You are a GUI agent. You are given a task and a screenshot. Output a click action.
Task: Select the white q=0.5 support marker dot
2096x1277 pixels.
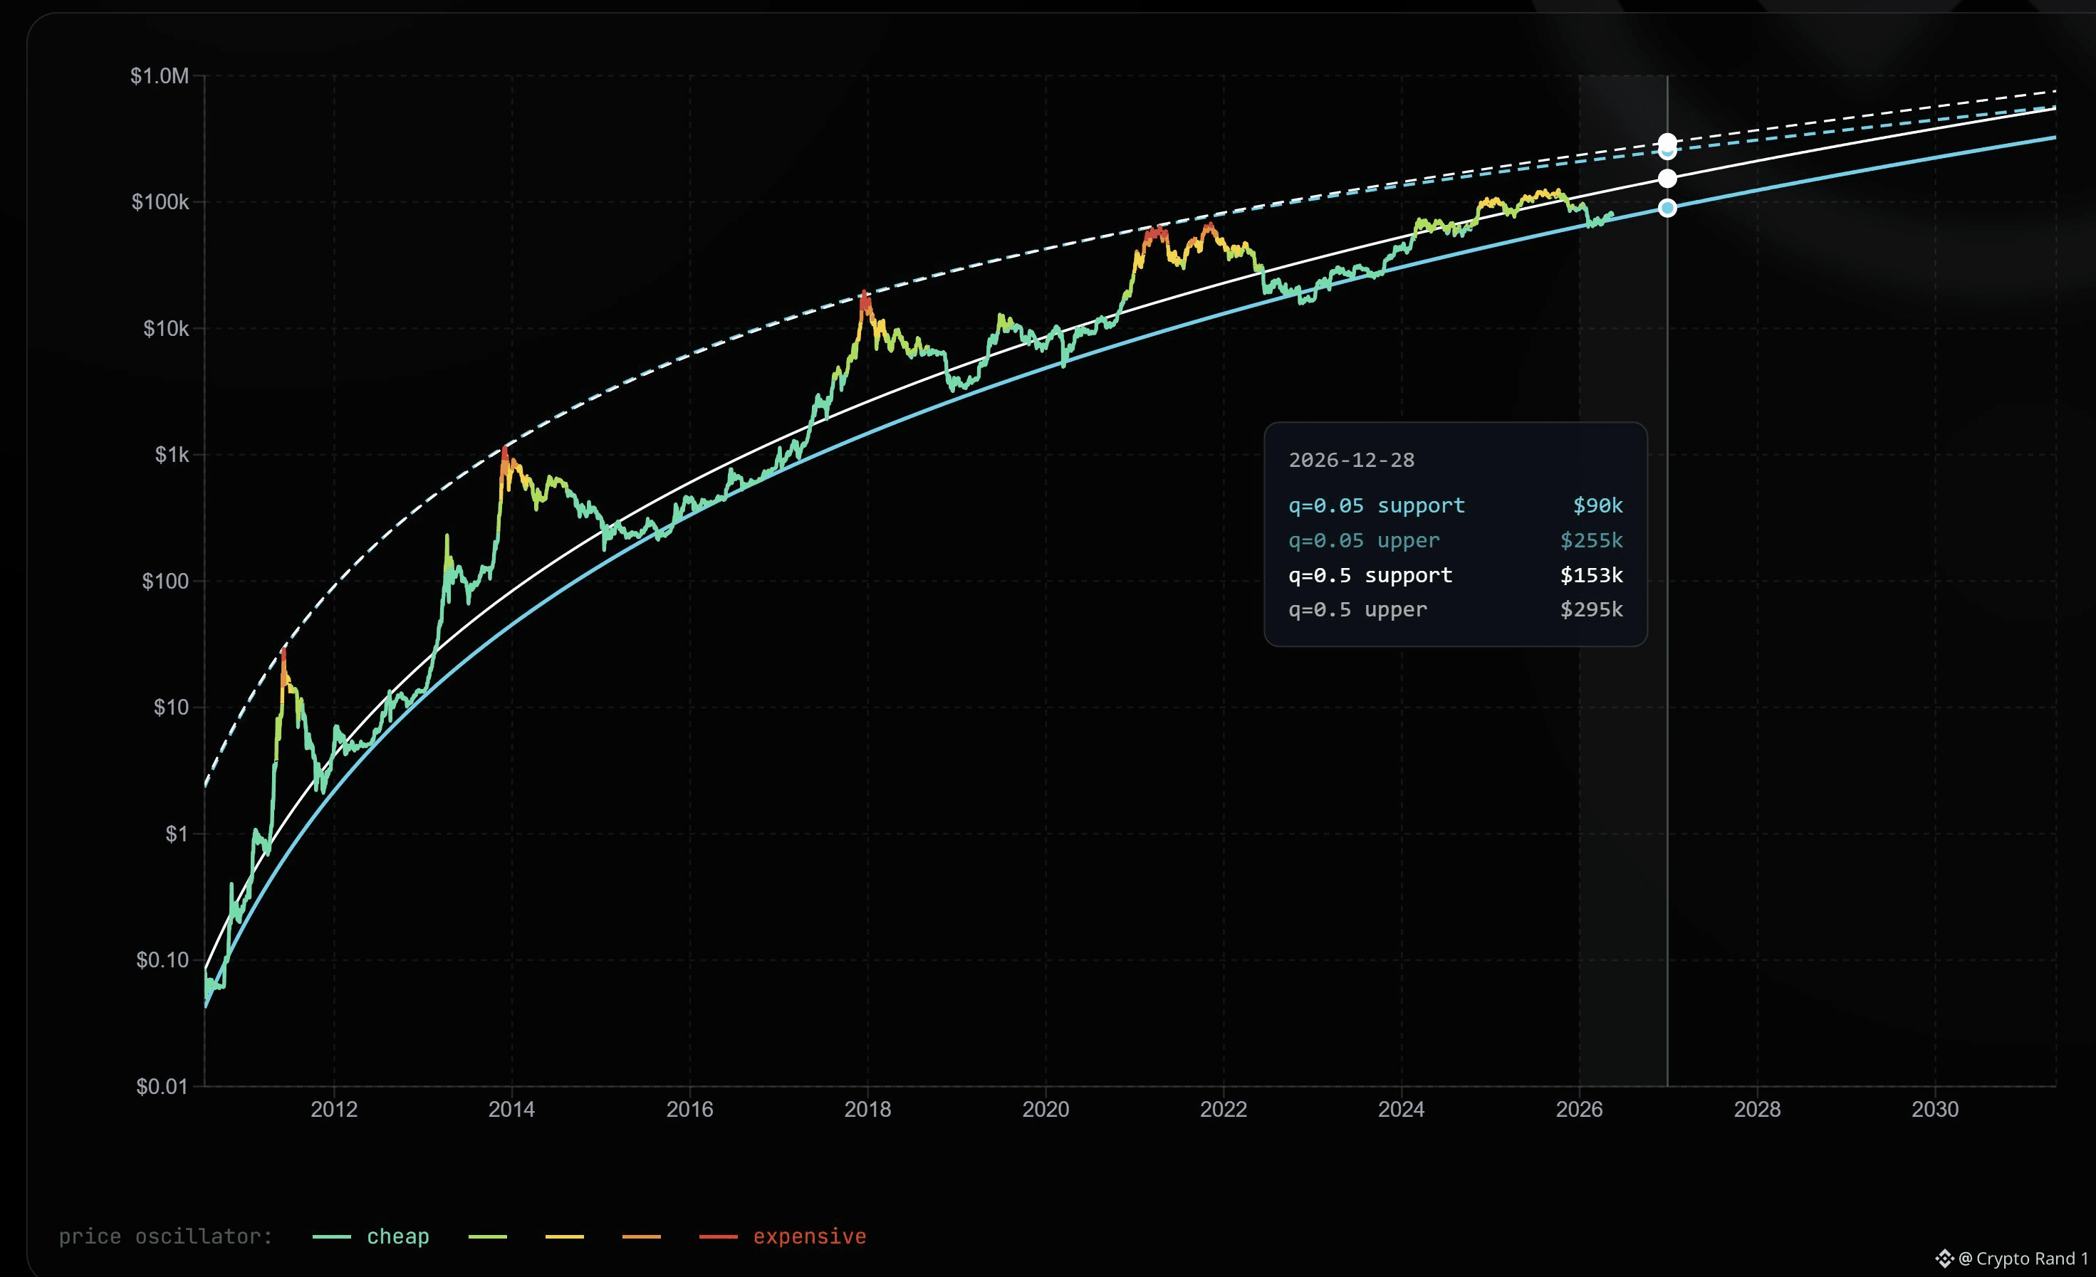click(1667, 179)
